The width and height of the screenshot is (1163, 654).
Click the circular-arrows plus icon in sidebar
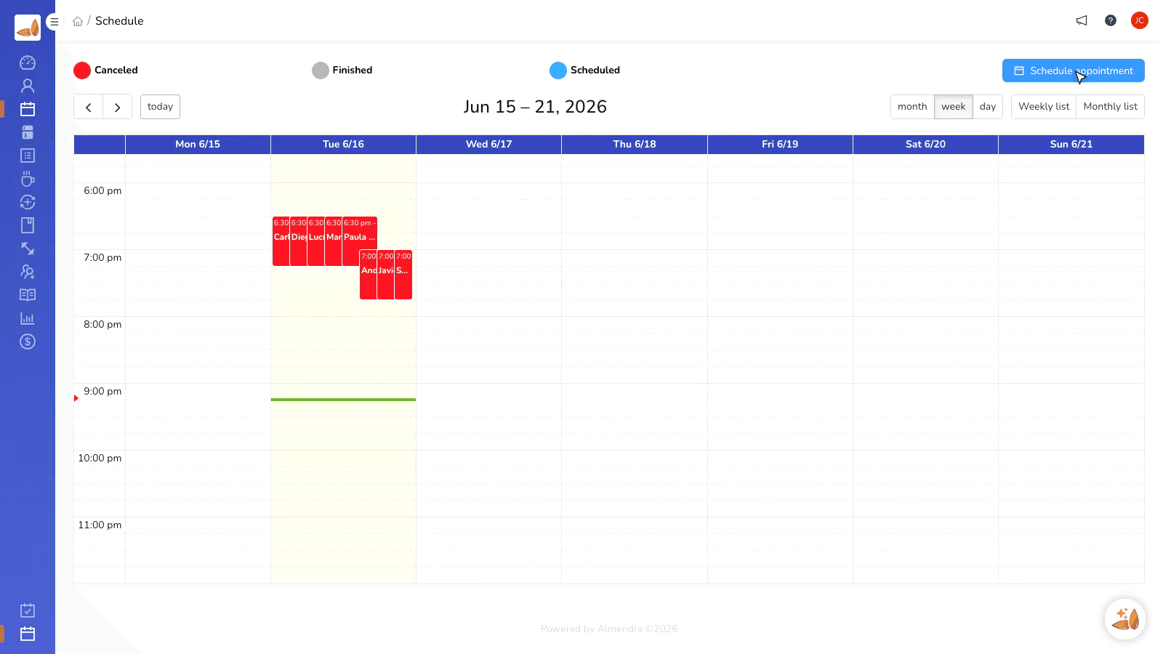[28, 202]
